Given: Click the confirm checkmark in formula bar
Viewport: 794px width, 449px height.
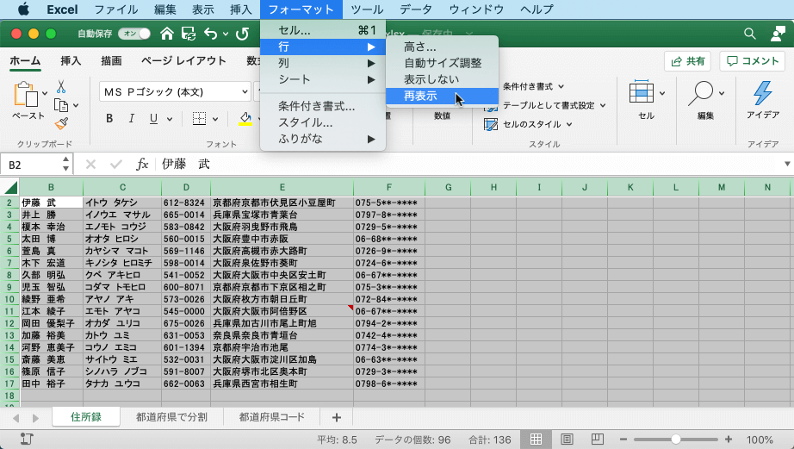Looking at the screenshot, I should (116, 165).
